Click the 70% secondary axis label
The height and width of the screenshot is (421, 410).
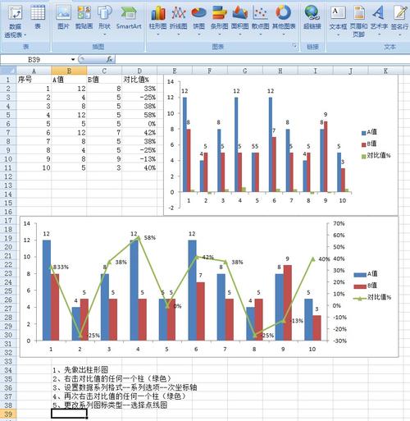coord(339,224)
